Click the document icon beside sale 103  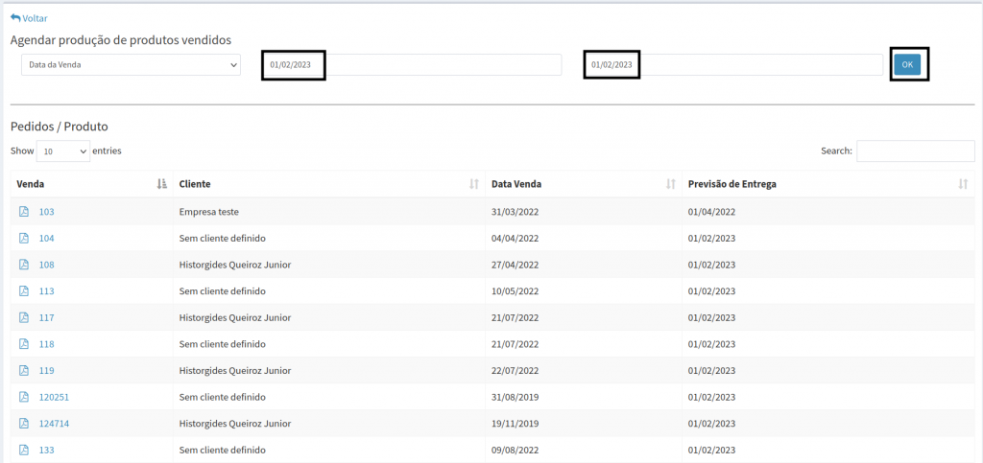tap(24, 212)
